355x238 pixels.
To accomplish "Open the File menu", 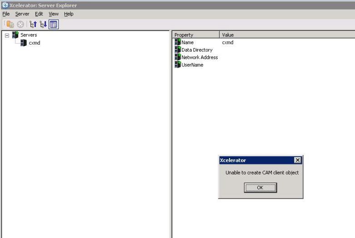I will click(x=6, y=14).
